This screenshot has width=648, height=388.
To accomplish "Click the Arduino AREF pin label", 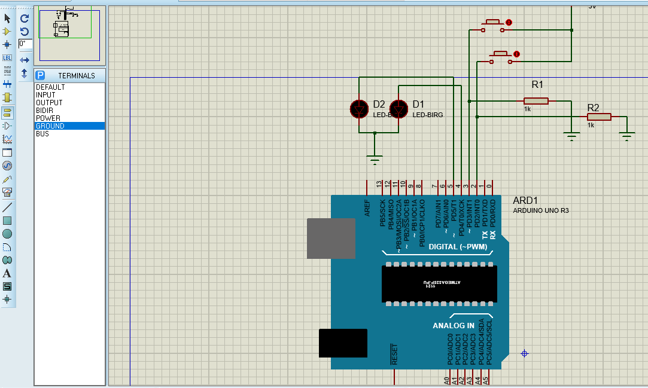I will [367, 208].
